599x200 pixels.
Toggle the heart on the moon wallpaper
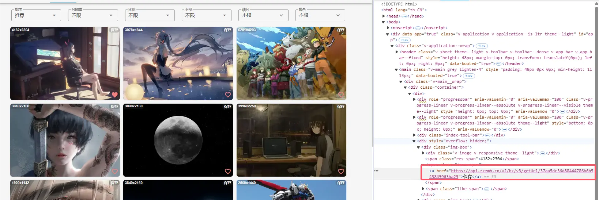coord(228,172)
